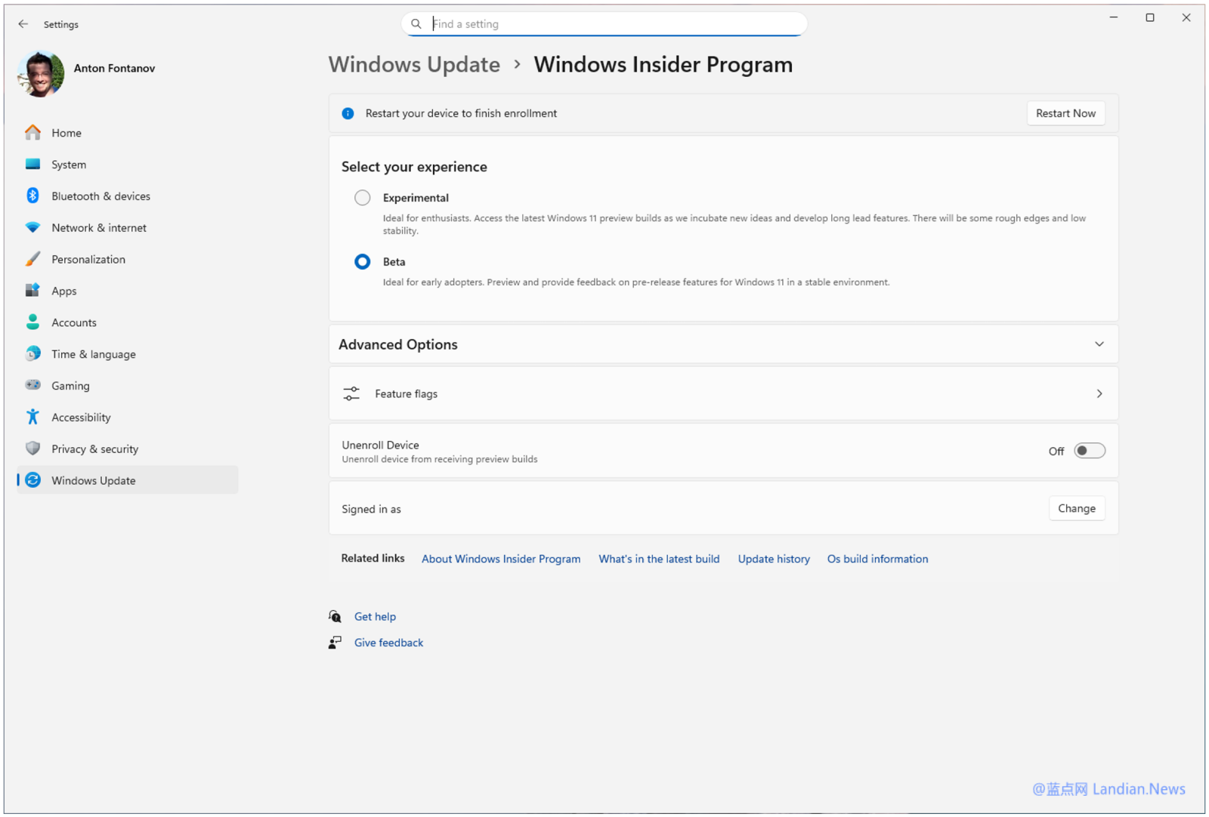1209x817 pixels.
Task: Open About Windows Insider Program link
Action: (x=501, y=559)
